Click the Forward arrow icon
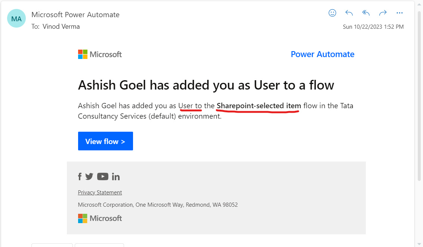 point(383,13)
